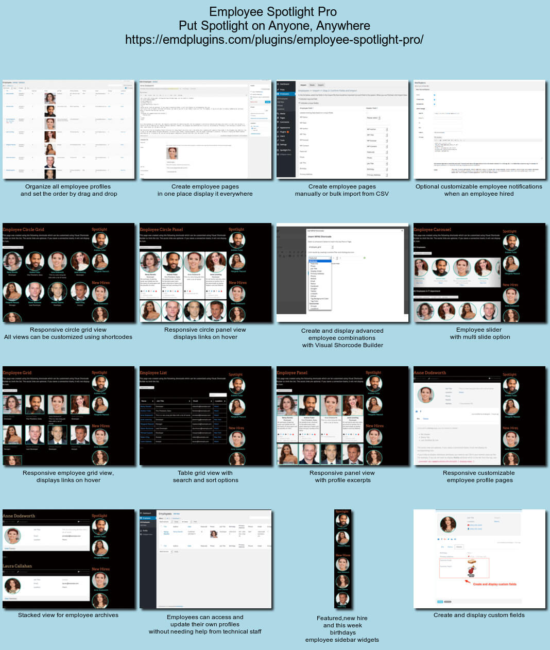Click caption 'Employee slider'
Viewport: 550px width, 650px height.
(479, 330)
